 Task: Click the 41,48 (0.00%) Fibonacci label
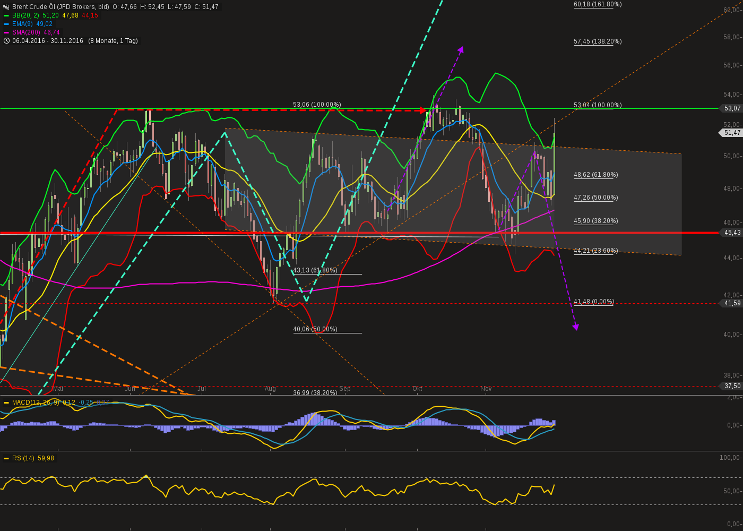594,302
